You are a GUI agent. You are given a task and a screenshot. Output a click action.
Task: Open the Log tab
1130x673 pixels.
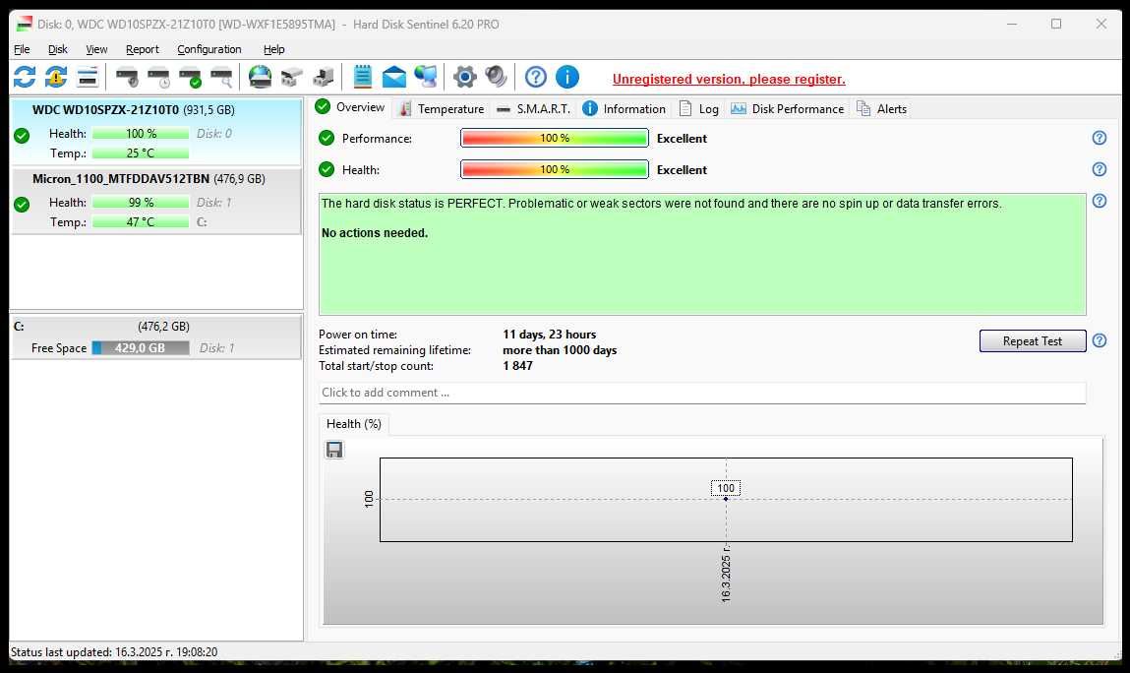pos(699,109)
